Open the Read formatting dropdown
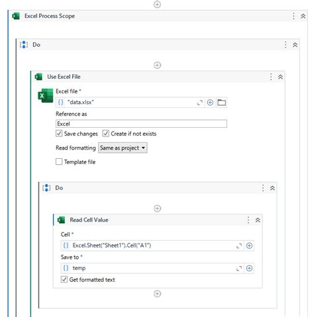314x317 pixels. tap(123, 148)
